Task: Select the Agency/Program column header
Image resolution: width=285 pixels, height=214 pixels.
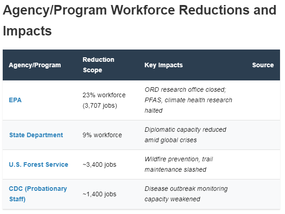Action: click(x=35, y=65)
